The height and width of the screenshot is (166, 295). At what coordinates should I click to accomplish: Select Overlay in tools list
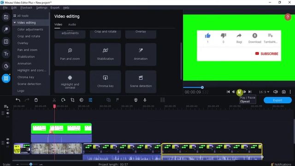point(23,43)
